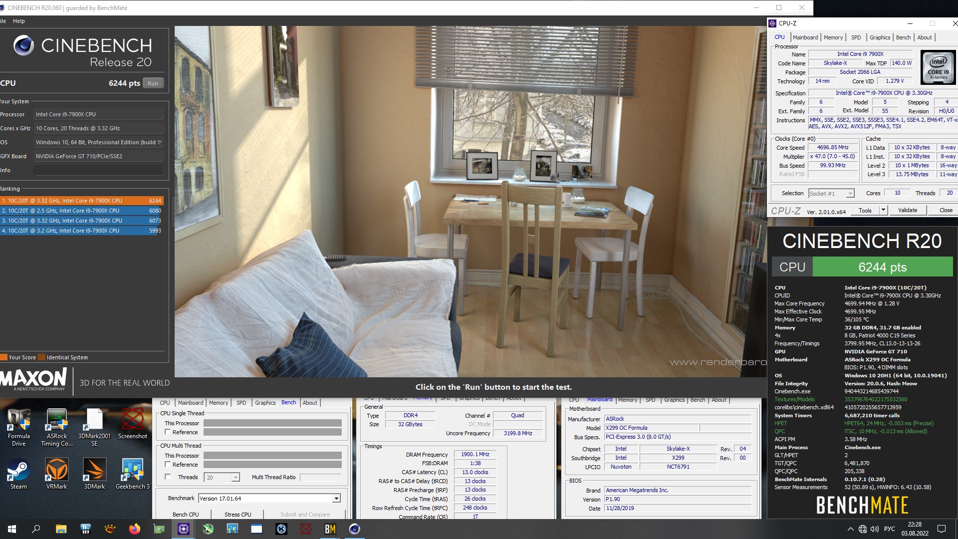Click Validate in CPU-Z
The image size is (958, 539).
907,210
